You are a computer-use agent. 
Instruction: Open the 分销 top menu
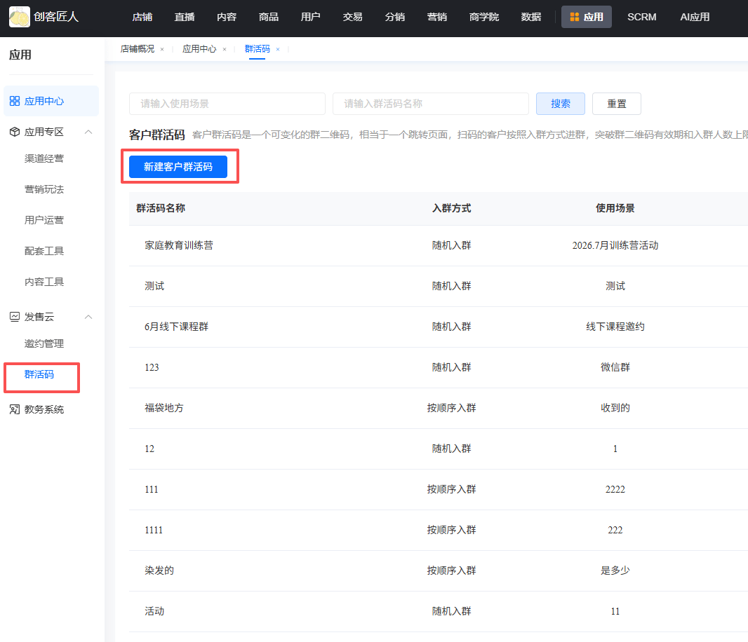pos(395,17)
